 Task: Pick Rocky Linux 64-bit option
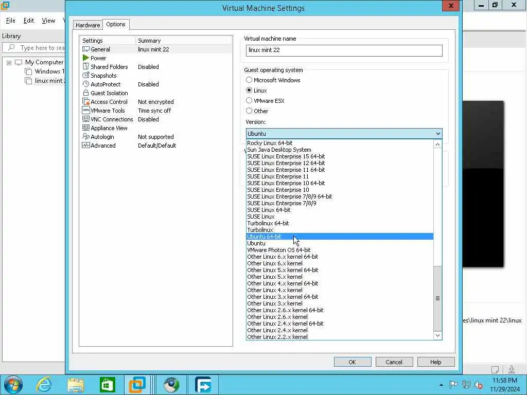(340, 143)
